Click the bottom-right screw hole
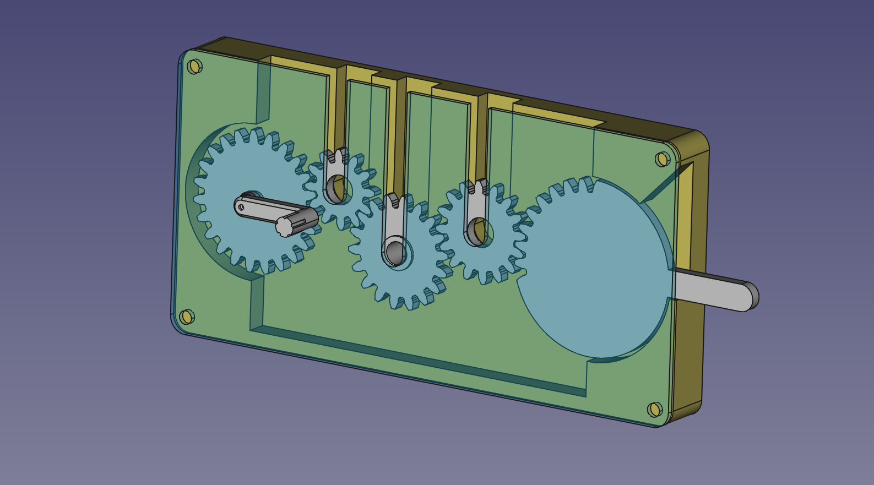 pyautogui.click(x=654, y=409)
